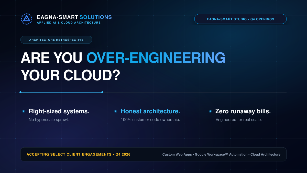Click the bullet dot beside 'Zero runaway bills.'
Viewport: 307px width, 173px height.
pyautogui.click(x=210, y=111)
